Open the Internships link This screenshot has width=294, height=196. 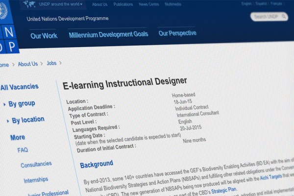coord(36,180)
